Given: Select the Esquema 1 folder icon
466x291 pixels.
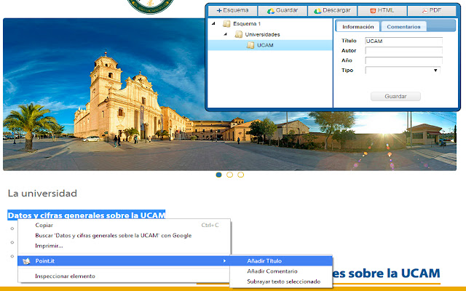Looking at the screenshot, I should pos(226,24).
